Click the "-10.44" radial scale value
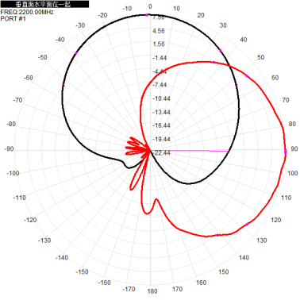Screen dimensions: 300x300 point(161,98)
